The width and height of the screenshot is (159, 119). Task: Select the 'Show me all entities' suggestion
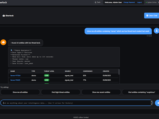pos(20,92)
